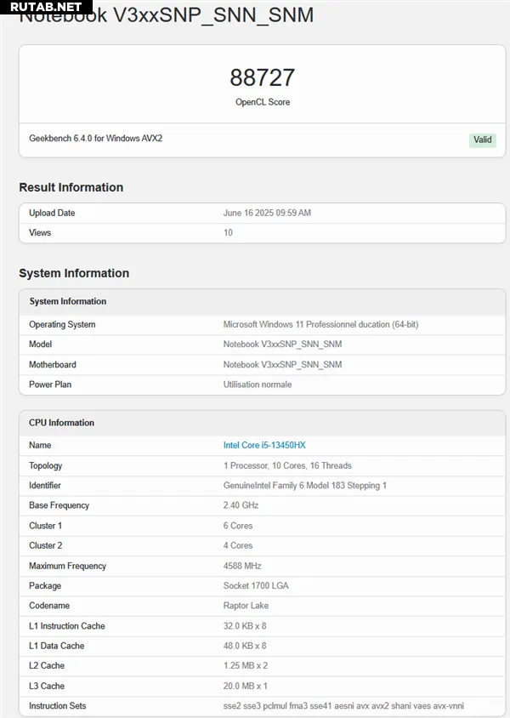This screenshot has width=510, height=718.
Task: Select the 20.0 MB x 1 value
Action: click(x=245, y=686)
